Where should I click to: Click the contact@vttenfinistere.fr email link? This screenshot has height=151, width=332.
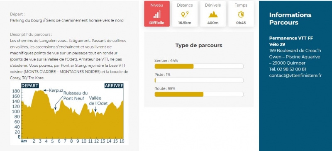click(x=295, y=75)
